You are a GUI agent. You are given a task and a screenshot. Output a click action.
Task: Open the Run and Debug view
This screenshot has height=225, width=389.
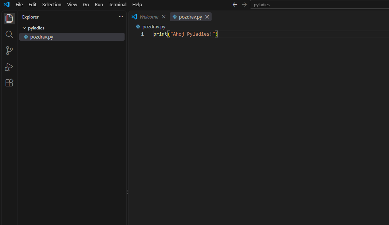(9, 67)
